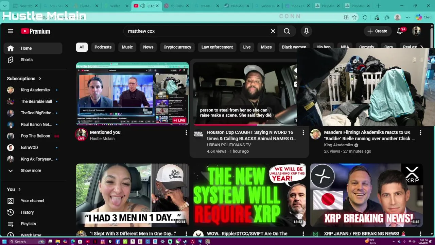Open more options for Mentioned you video
This screenshot has width=435, height=245.
point(186,132)
